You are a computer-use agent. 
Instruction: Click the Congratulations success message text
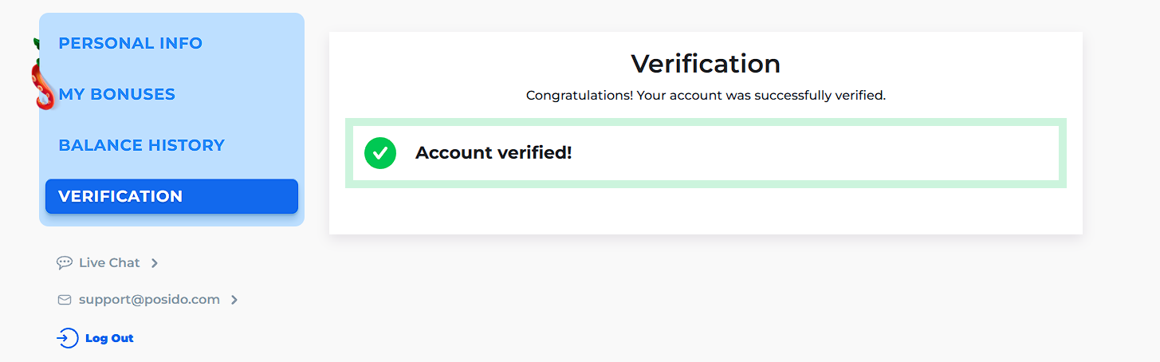pos(706,96)
